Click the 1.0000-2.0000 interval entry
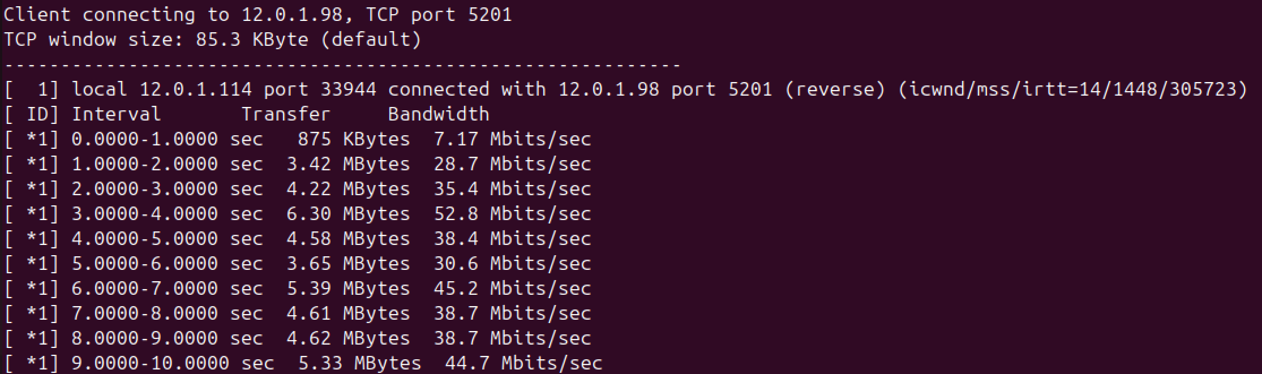1262x374 pixels. pyautogui.click(x=144, y=164)
